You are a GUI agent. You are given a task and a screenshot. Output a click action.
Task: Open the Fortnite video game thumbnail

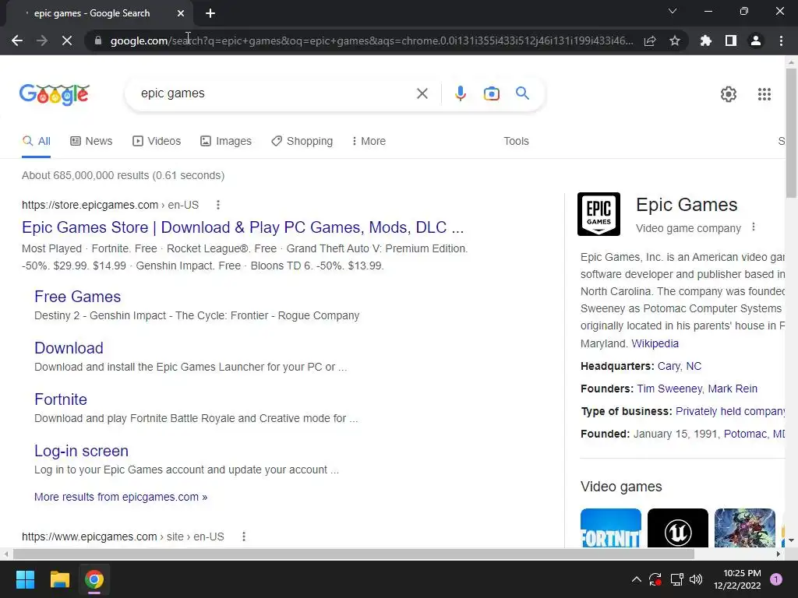click(x=611, y=528)
